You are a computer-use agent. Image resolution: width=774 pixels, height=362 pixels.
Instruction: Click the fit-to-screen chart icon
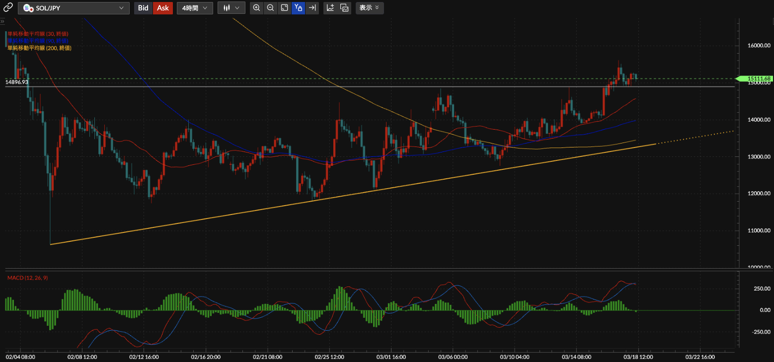284,8
